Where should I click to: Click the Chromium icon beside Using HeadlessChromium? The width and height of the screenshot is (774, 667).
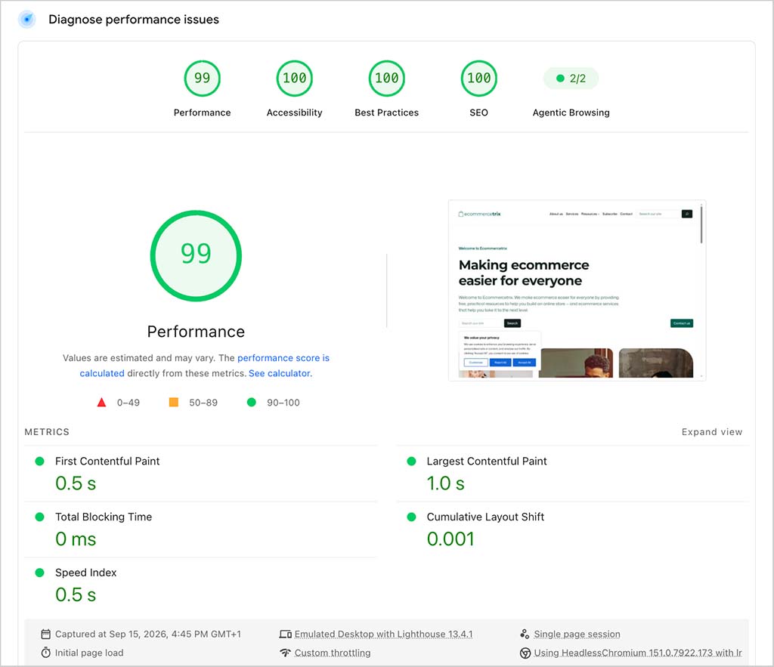pos(525,653)
